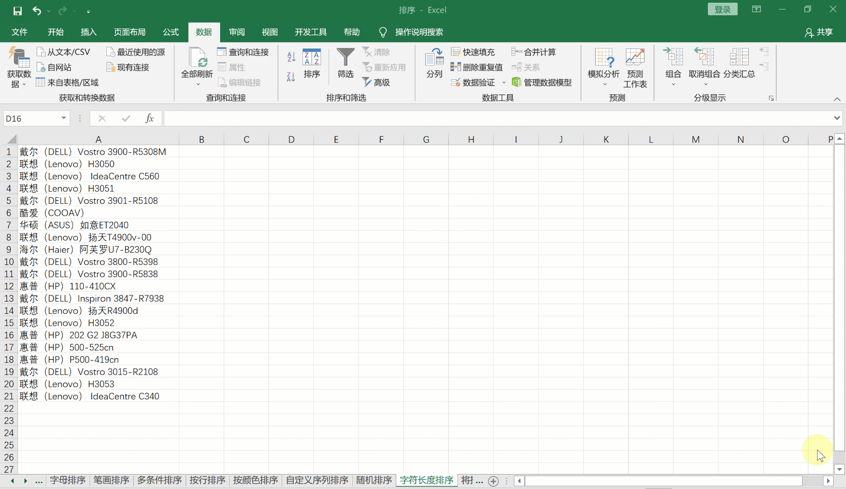Screen dimensions: 846x489
Task: Import From Text/CSV (从文本/CSV)
Action: click(x=63, y=52)
